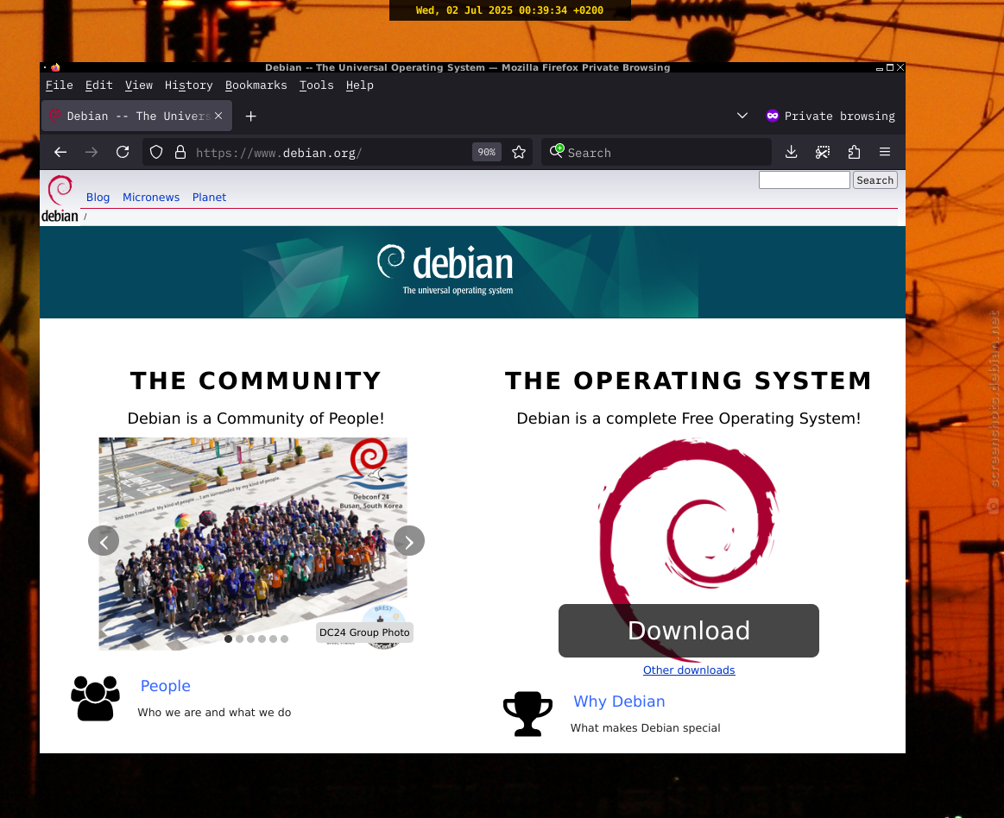This screenshot has width=1004, height=818.
Task: Bookmark this page with the star
Action: (519, 153)
